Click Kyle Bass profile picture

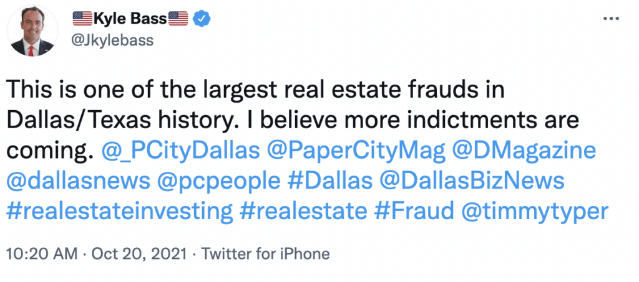click(32, 31)
